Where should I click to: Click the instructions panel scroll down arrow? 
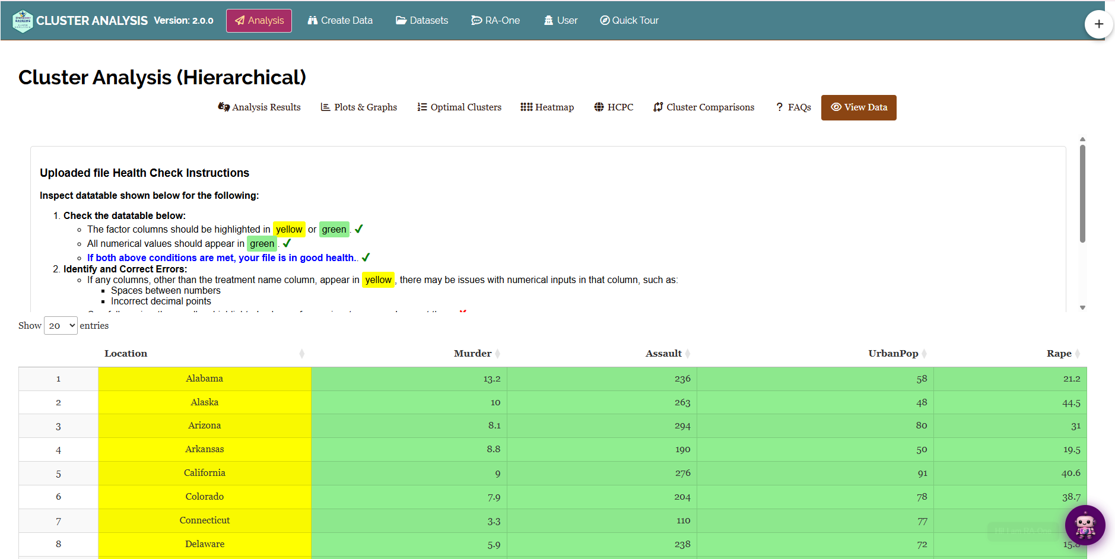(x=1082, y=307)
